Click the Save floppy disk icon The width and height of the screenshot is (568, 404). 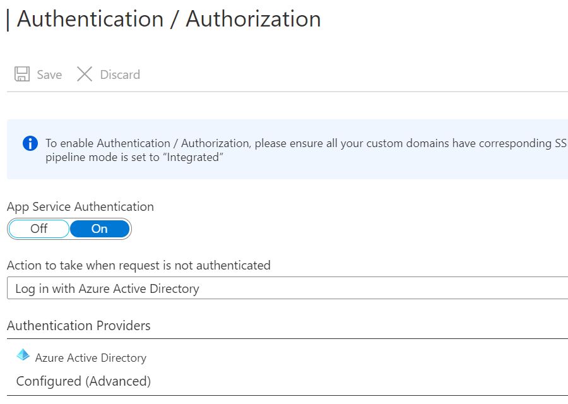point(22,74)
